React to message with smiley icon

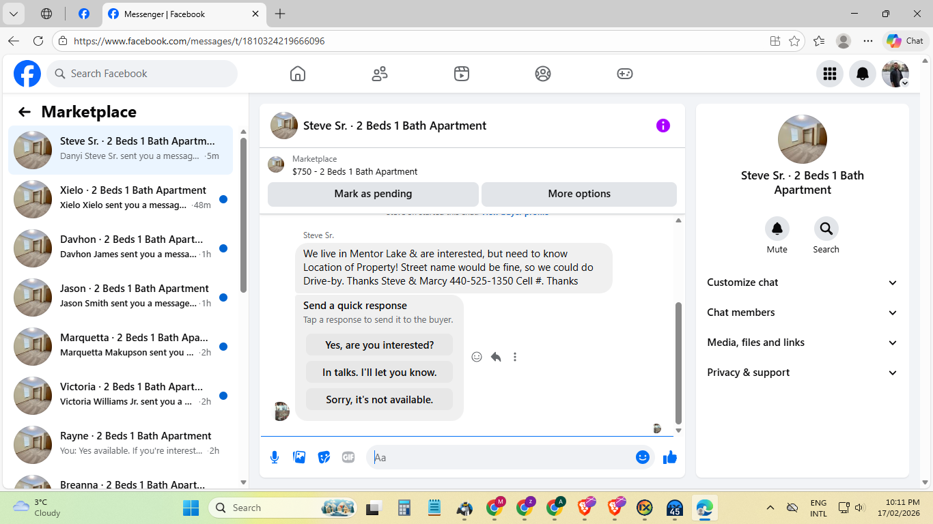(477, 357)
